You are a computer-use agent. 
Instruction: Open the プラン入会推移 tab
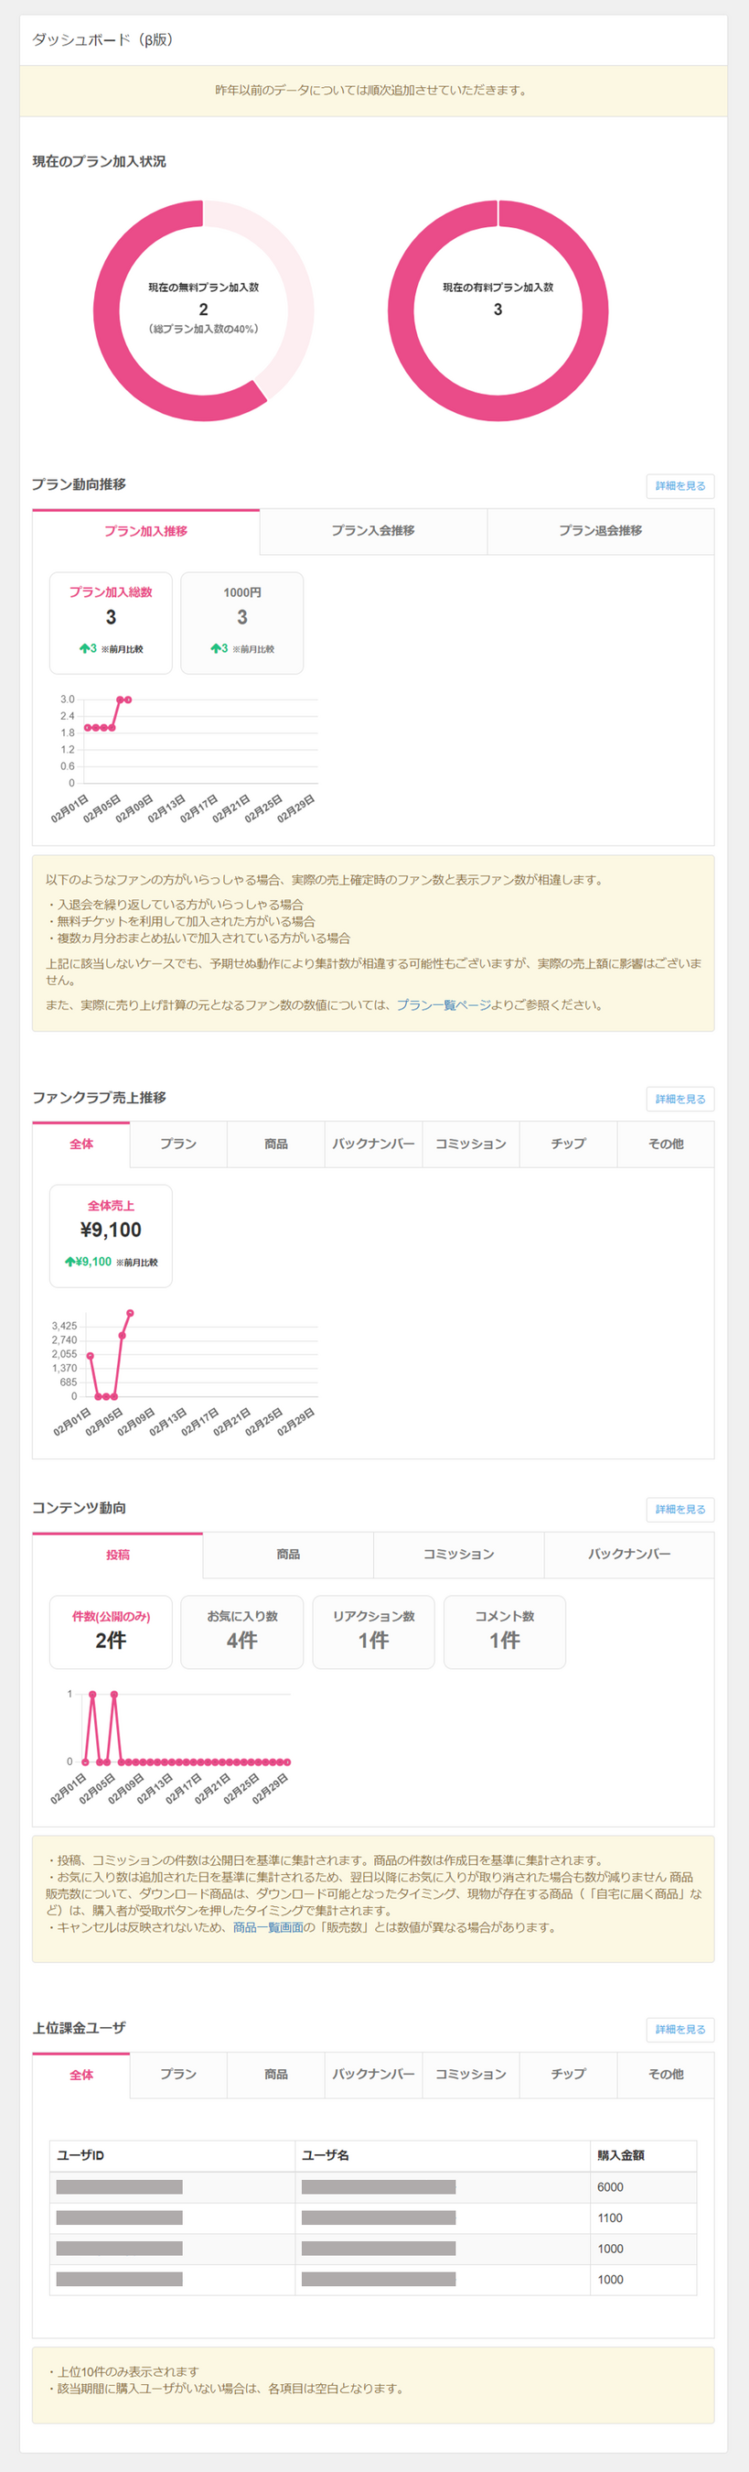pyautogui.click(x=373, y=531)
